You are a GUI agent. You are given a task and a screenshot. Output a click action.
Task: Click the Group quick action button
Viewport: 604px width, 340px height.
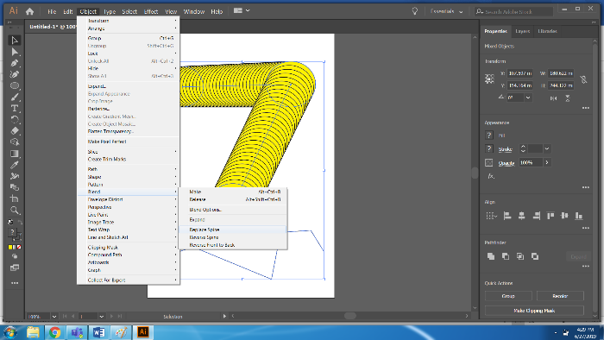(508, 296)
